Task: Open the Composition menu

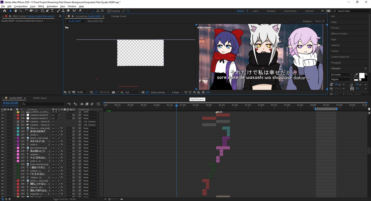Action: [21, 6]
